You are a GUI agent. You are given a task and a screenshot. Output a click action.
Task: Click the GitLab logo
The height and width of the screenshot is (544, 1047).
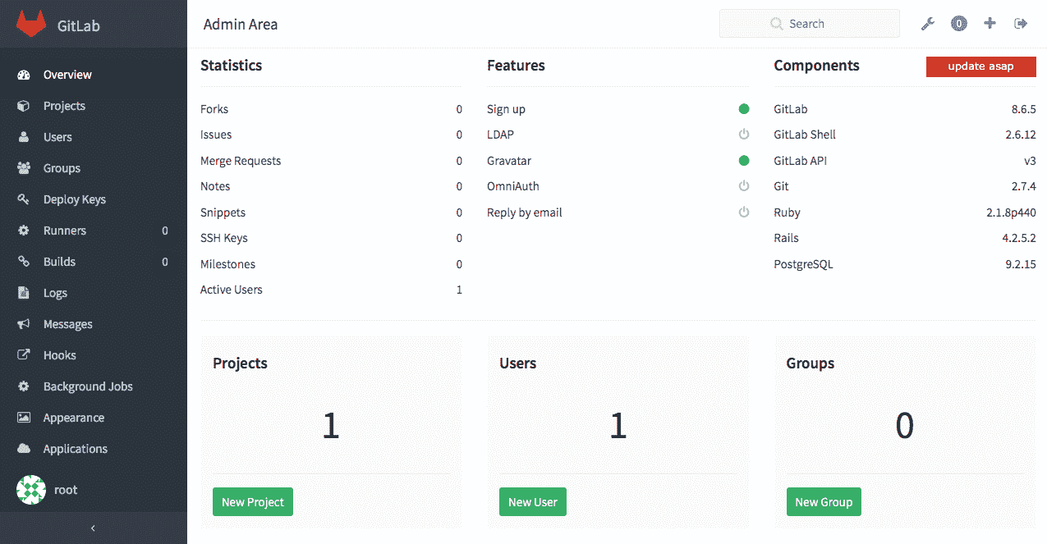(30, 23)
